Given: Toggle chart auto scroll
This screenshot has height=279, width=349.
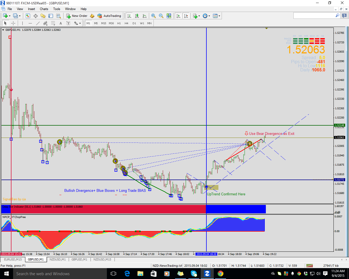Looking at the screenshot, I should 178,16.
